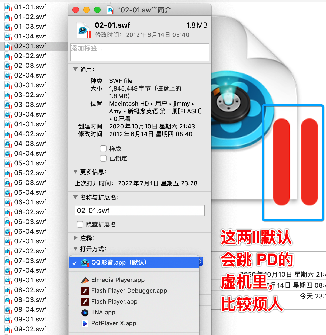The height and width of the screenshot is (335, 326).
Task: Click the 06-02.swf file icon
Action: tap(8, 212)
